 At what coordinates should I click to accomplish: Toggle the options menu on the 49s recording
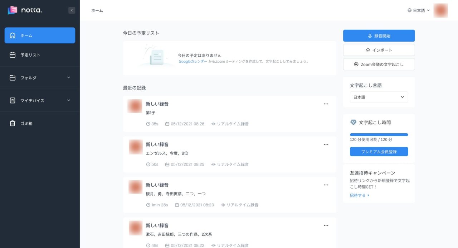[x=326, y=225]
